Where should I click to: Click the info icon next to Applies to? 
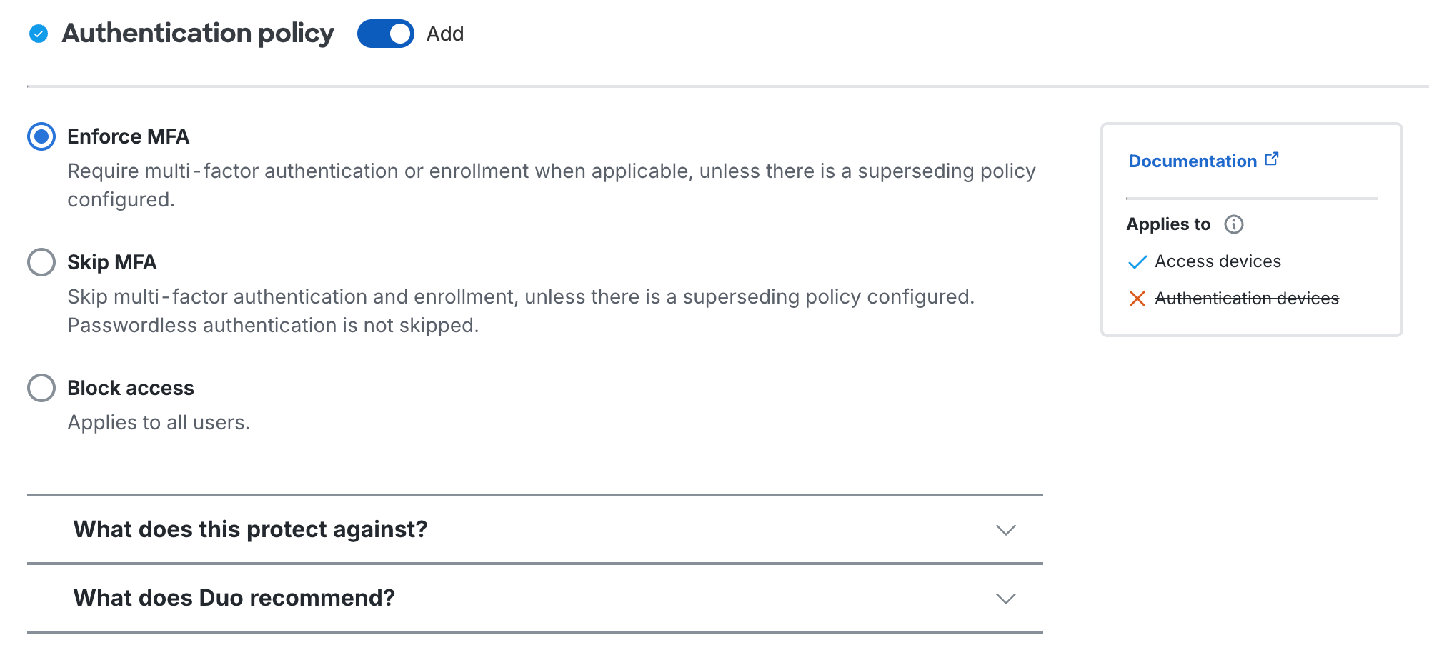click(1235, 224)
